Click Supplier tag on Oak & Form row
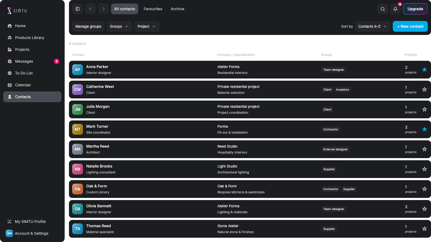Screen dimensions: 431x242 point(349,189)
